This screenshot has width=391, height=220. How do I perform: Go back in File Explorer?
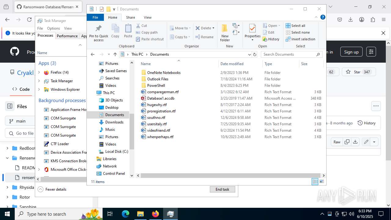point(93,54)
